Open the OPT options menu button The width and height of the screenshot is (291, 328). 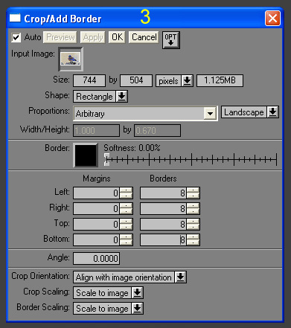[x=171, y=39]
